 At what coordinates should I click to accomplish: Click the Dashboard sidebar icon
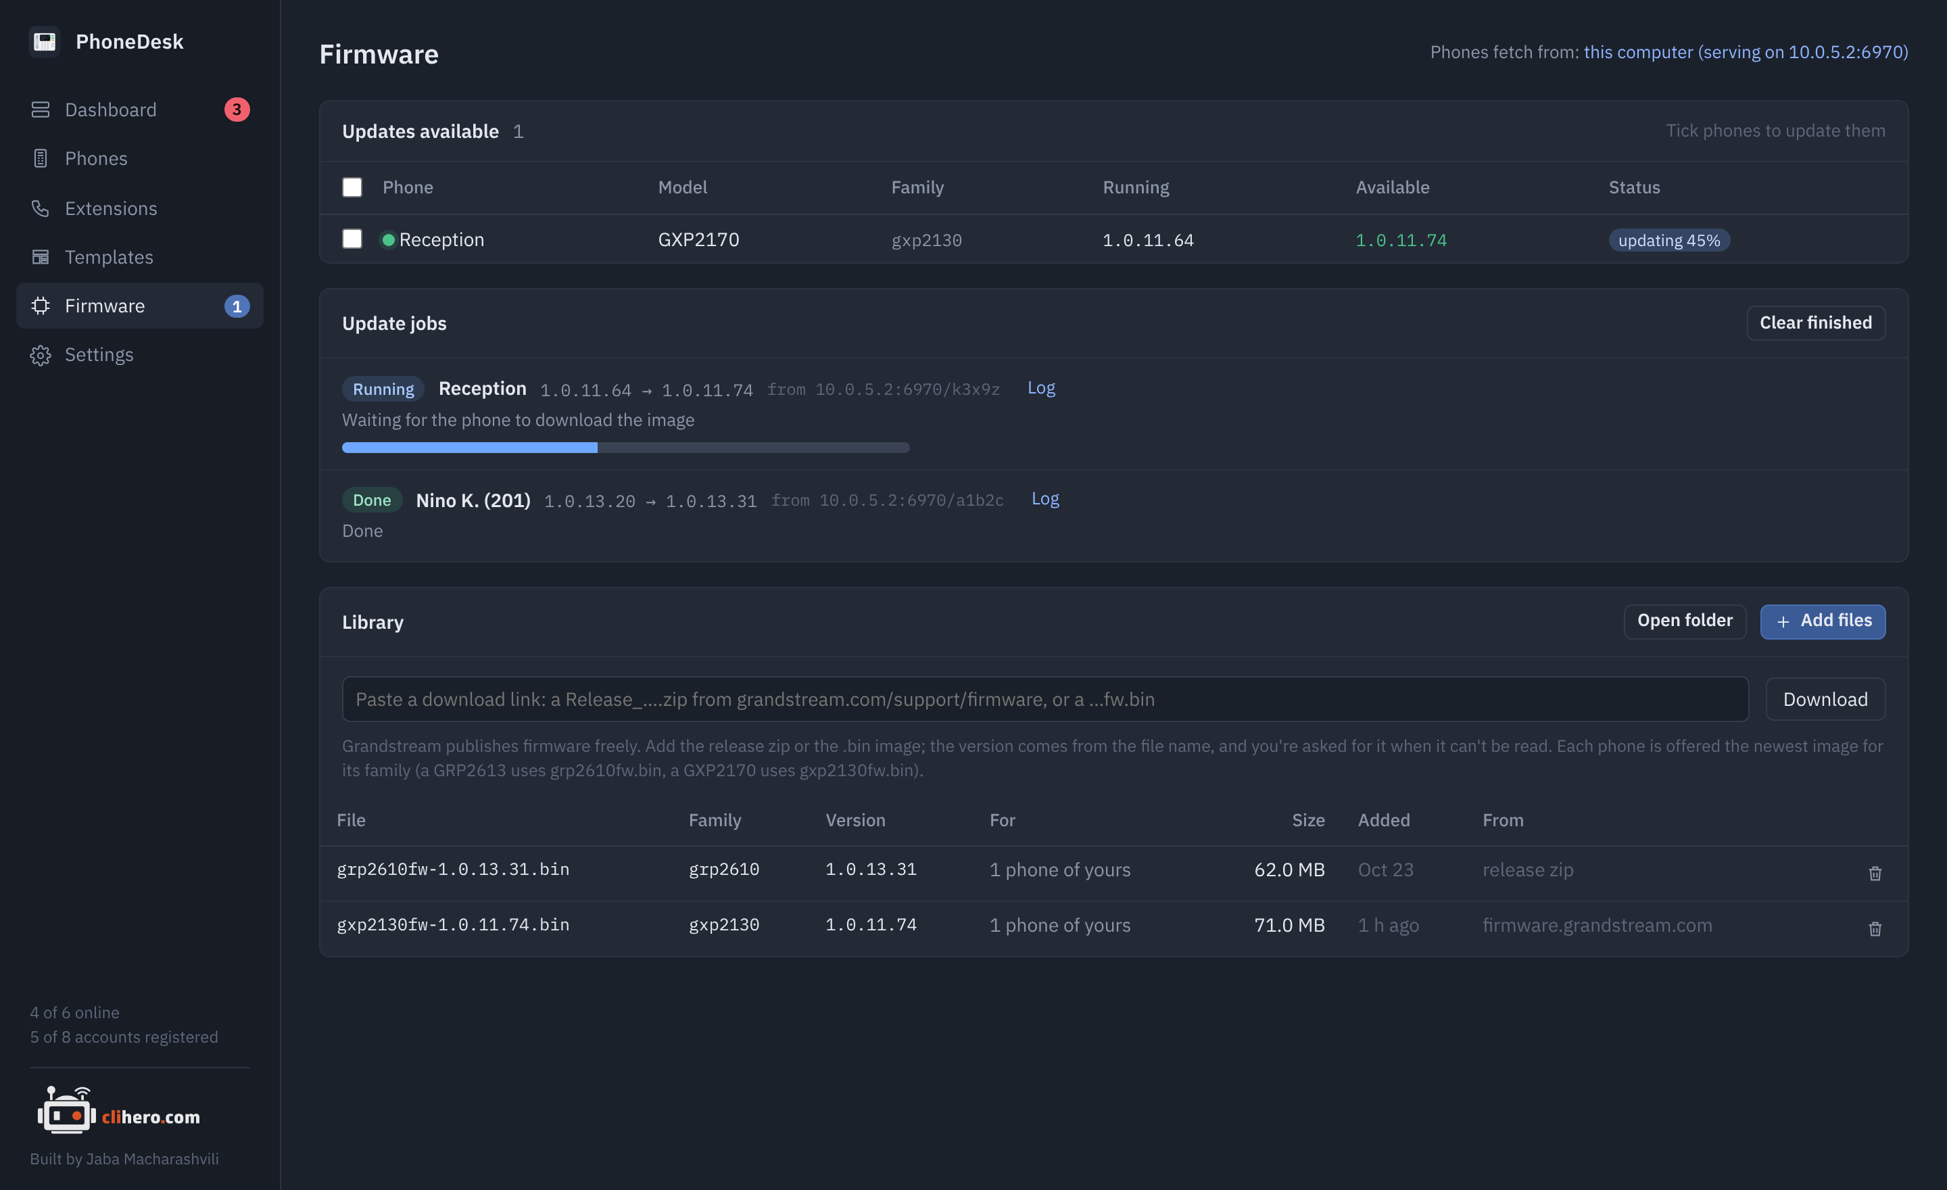point(41,110)
